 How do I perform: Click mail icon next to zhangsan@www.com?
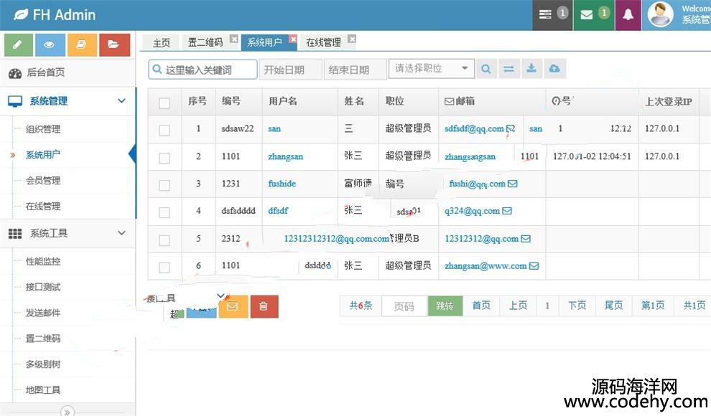534,265
